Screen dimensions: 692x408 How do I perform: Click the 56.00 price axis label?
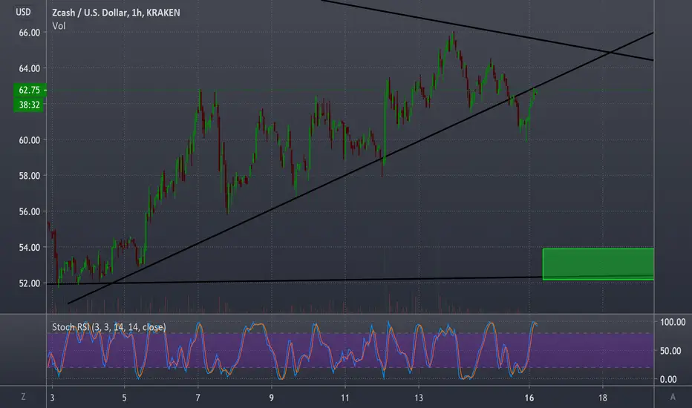pyautogui.click(x=29, y=211)
